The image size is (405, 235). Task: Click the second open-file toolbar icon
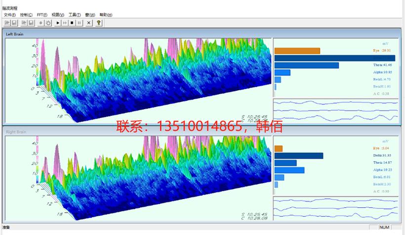tap(24, 23)
